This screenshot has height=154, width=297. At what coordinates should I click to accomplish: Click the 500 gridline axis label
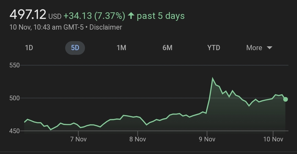pyautogui.click(x=14, y=98)
